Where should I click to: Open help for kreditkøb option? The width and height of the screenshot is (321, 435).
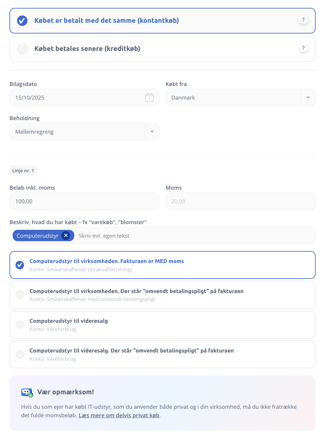click(303, 48)
